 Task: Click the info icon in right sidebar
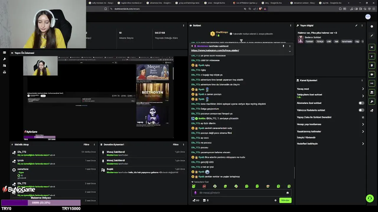tap(372, 26)
